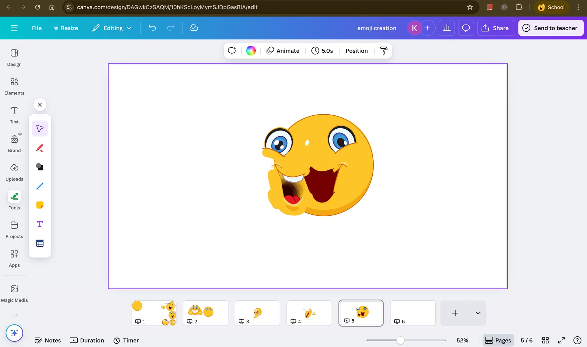Open the Canva AI assistant sparkle button
This screenshot has height=347, width=587.
(x=14, y=333)
